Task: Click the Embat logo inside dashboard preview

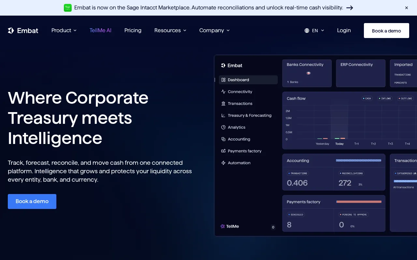Action: pyautogui.click(x=232, y=65)
